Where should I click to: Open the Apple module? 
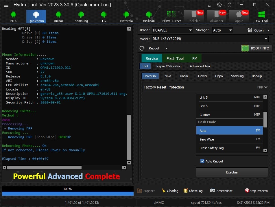239,17
